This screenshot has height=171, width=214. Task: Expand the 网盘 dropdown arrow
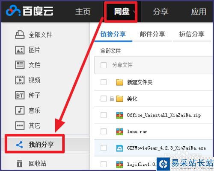coord(134,12)
